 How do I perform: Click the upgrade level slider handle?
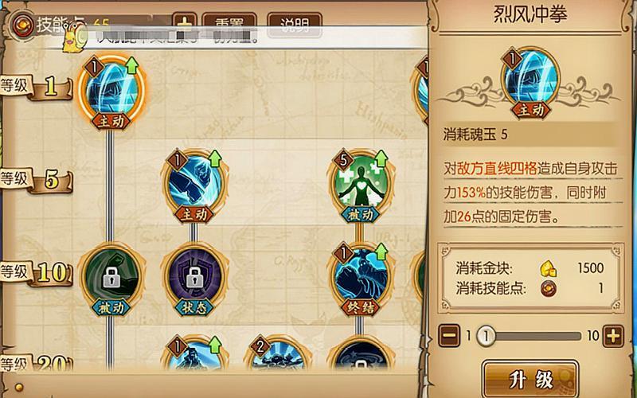486,336
